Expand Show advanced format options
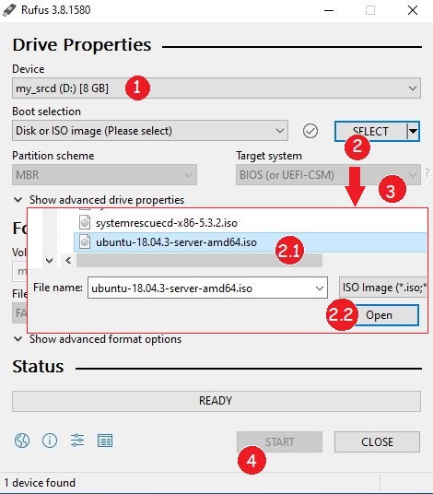The width and height of the screenshot is (433, 494). tap(98, 339)
